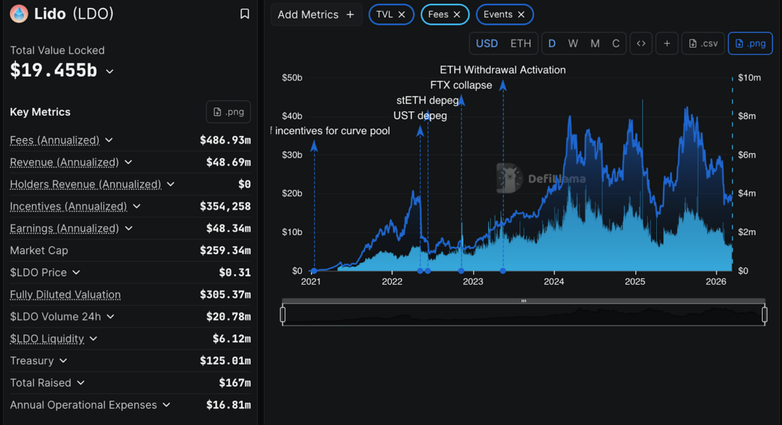782x425 pixels.
Task: Click the Lido logo icon
Action: point(19,14)
